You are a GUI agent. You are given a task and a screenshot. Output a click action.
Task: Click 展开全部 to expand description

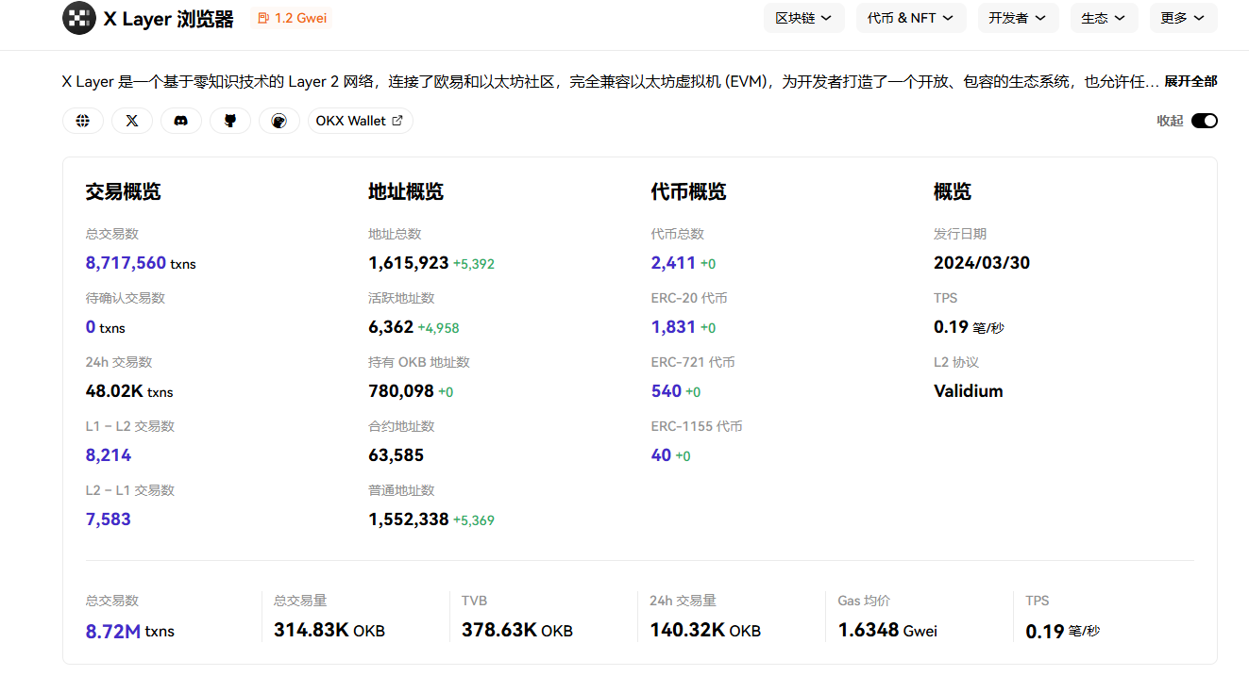click(1190, 82)
